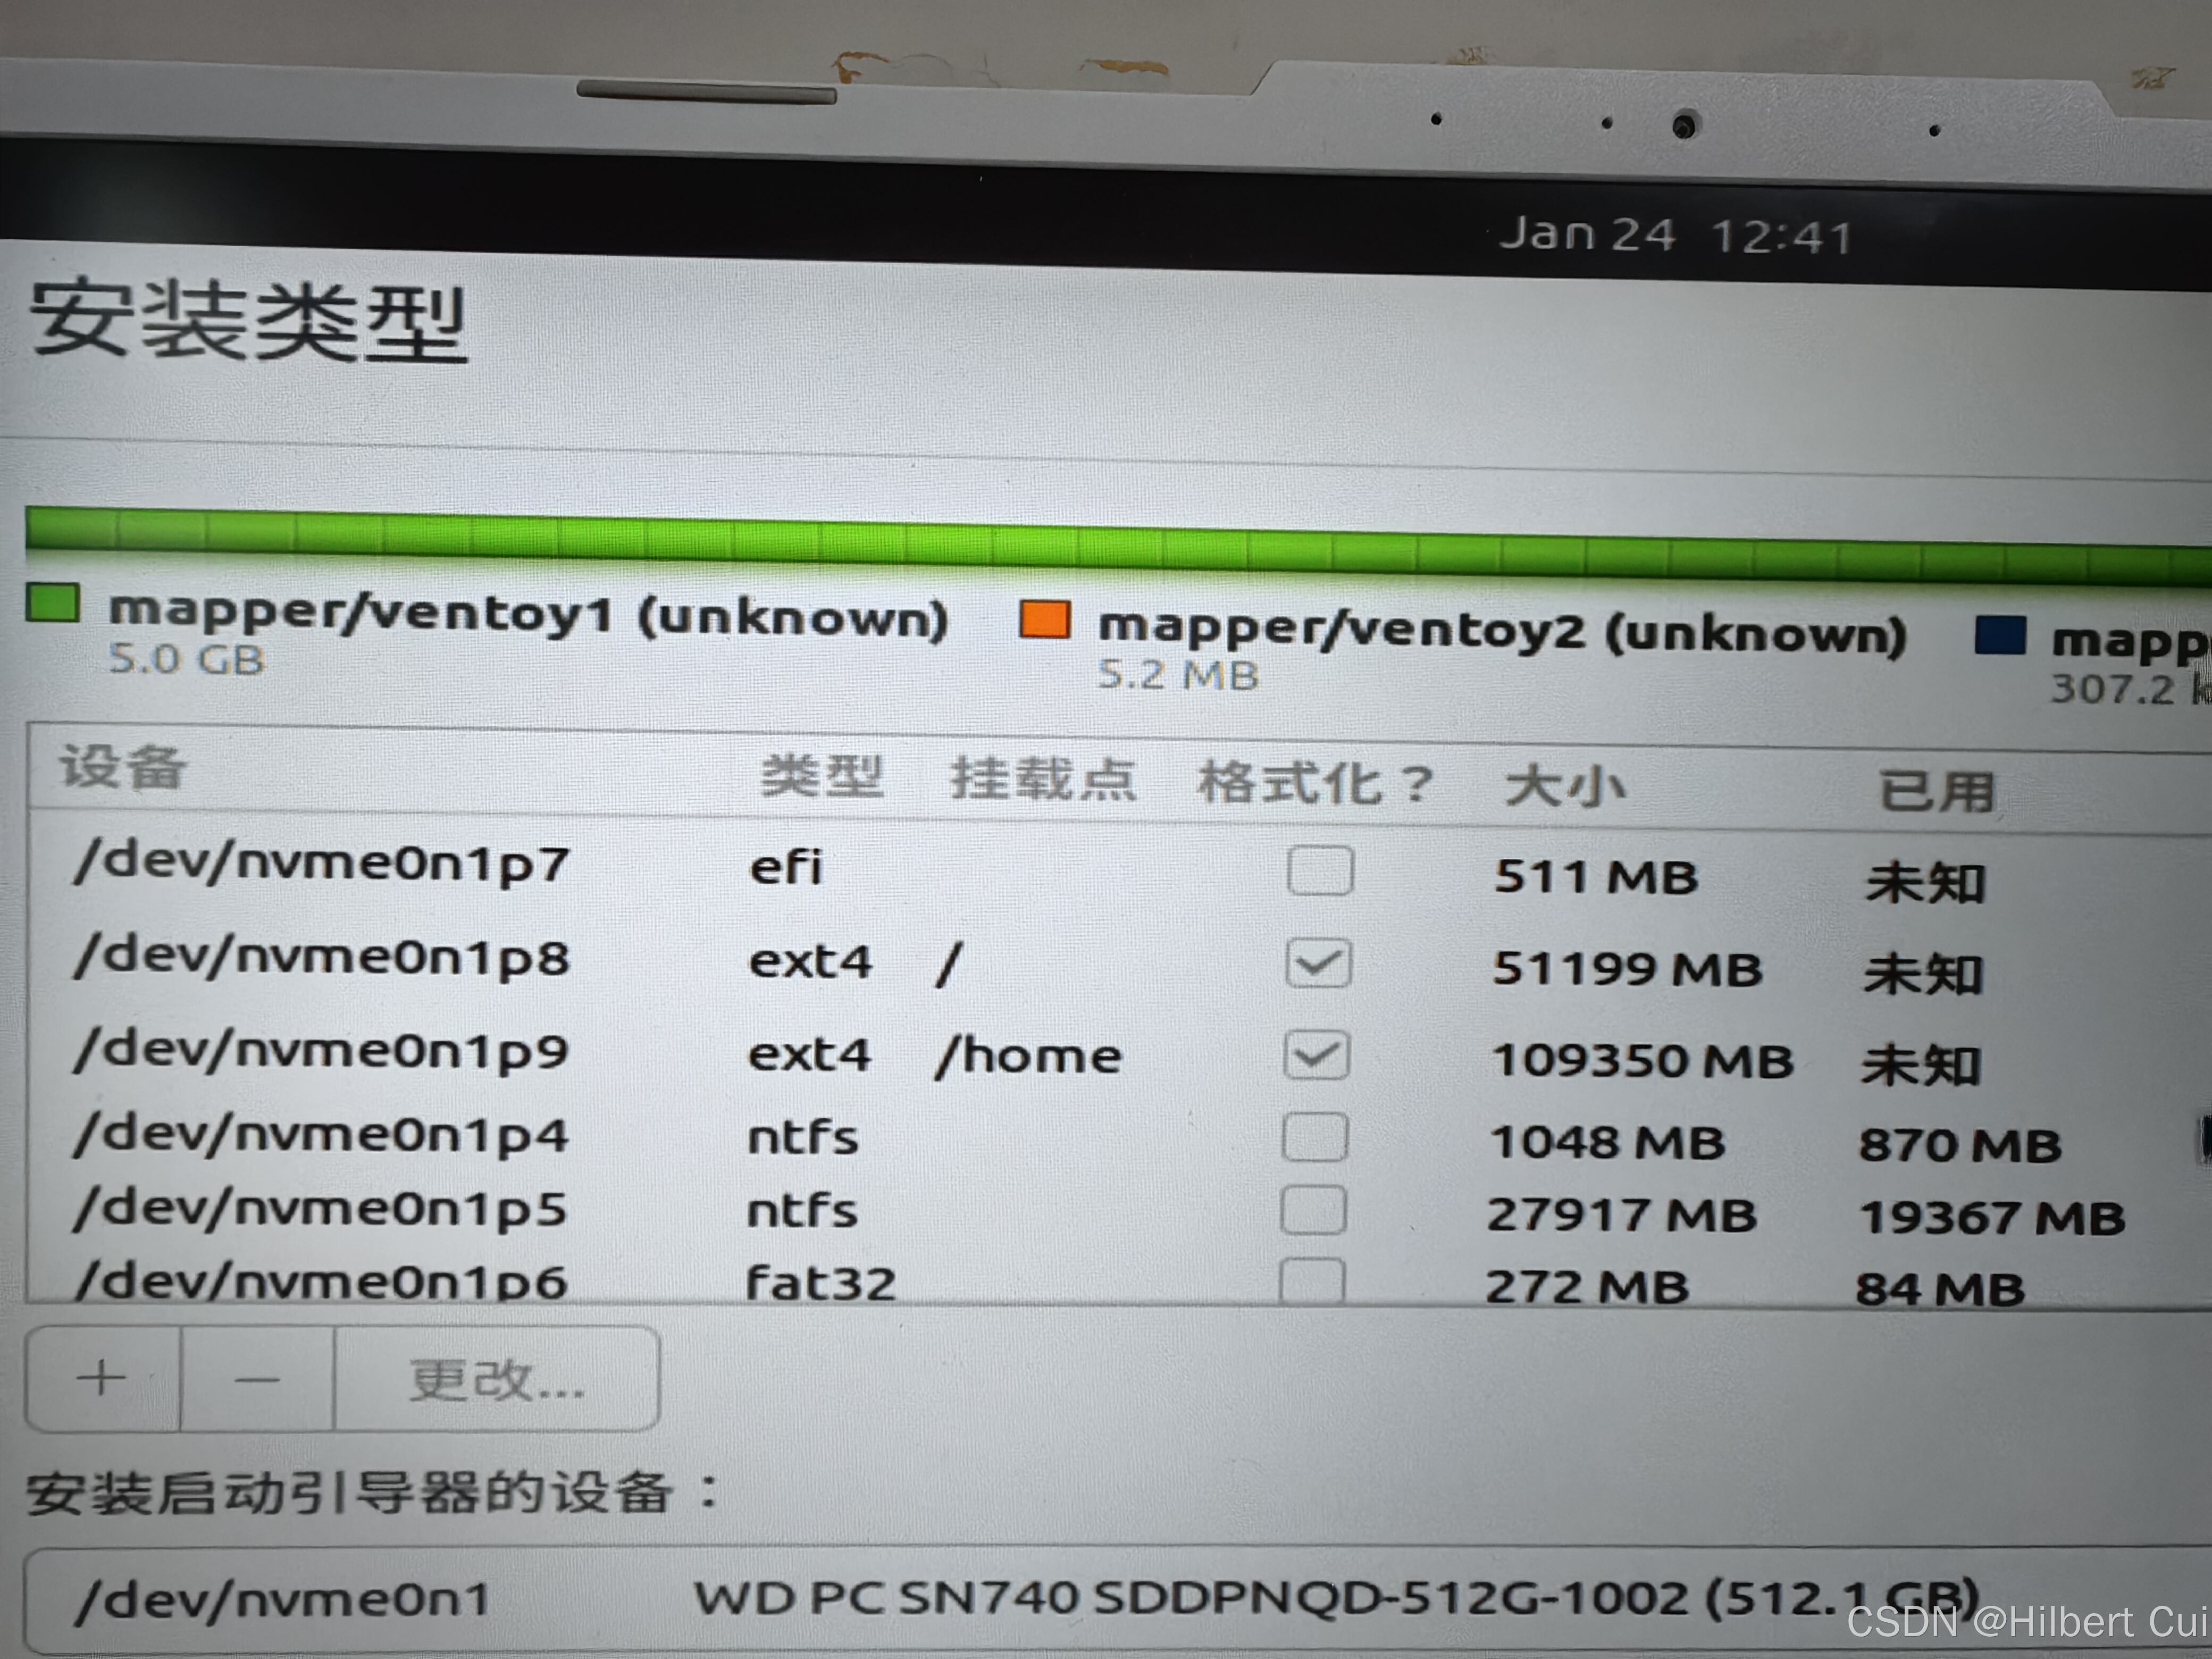The height and width of the screenshot is (1659, 2212).
Task: Click the 类型 type column header
Action: 822,777
